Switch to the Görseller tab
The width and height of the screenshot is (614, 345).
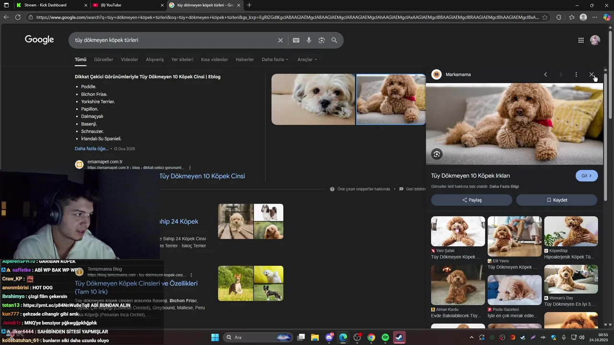tap(104, 59)
